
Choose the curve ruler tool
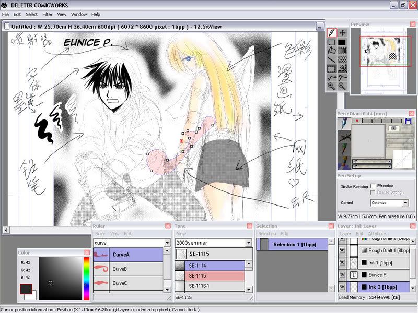[x=343, y=78]
